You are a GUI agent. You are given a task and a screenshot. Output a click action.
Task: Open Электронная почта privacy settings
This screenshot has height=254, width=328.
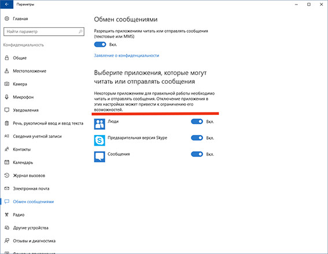point(31,189)
